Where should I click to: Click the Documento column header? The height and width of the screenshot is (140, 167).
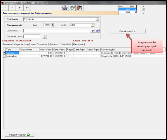coord(29,50)
